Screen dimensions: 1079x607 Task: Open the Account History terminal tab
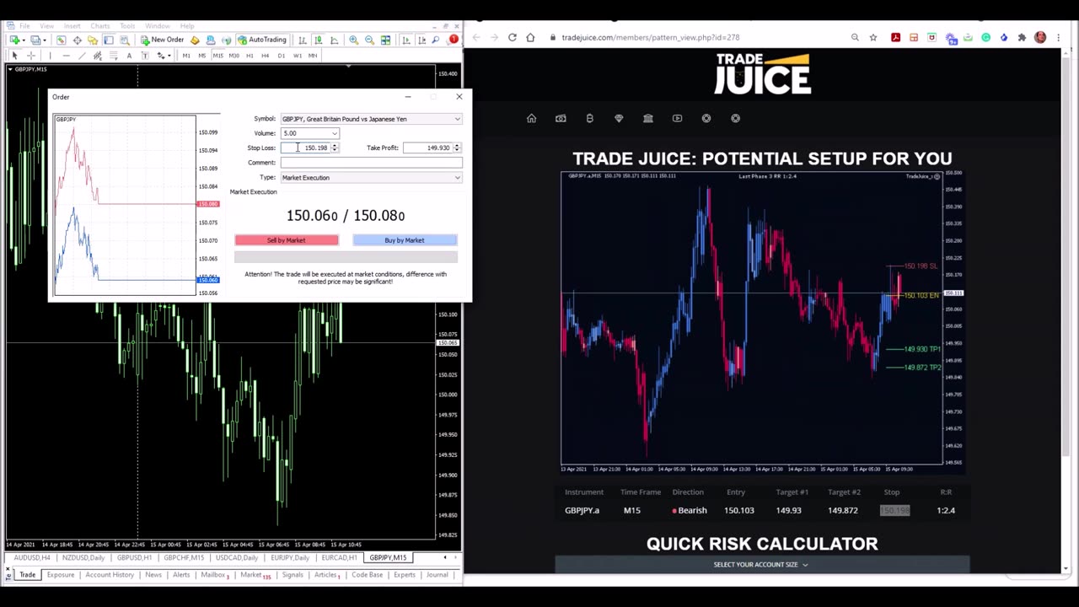point(110,575)
